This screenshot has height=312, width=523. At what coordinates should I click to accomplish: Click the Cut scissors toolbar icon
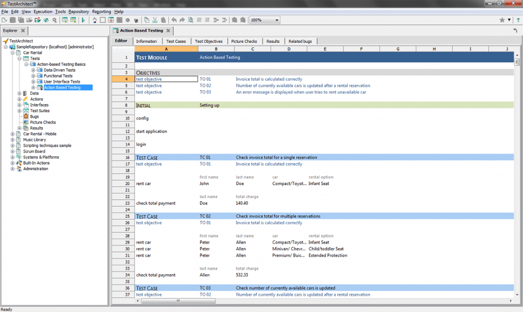coord(155,20)
